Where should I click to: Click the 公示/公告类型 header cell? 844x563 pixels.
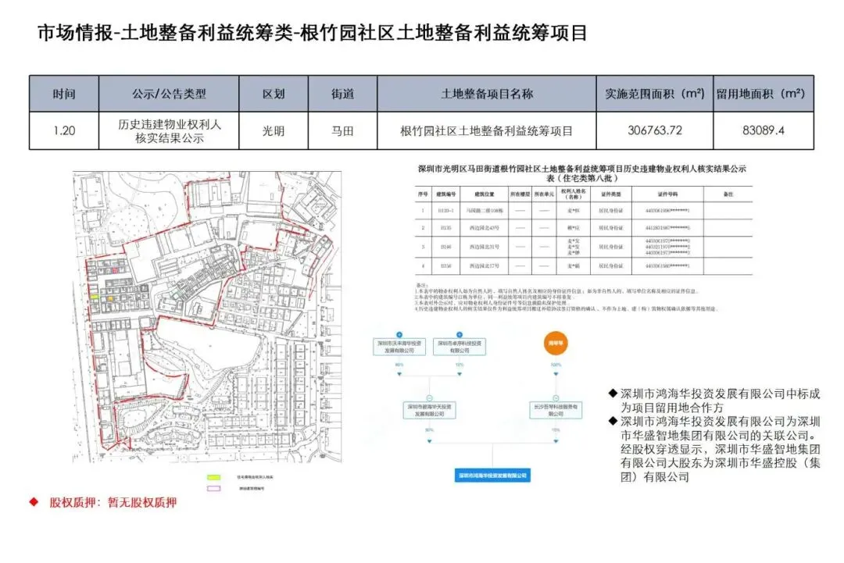[x=169, y=94]
